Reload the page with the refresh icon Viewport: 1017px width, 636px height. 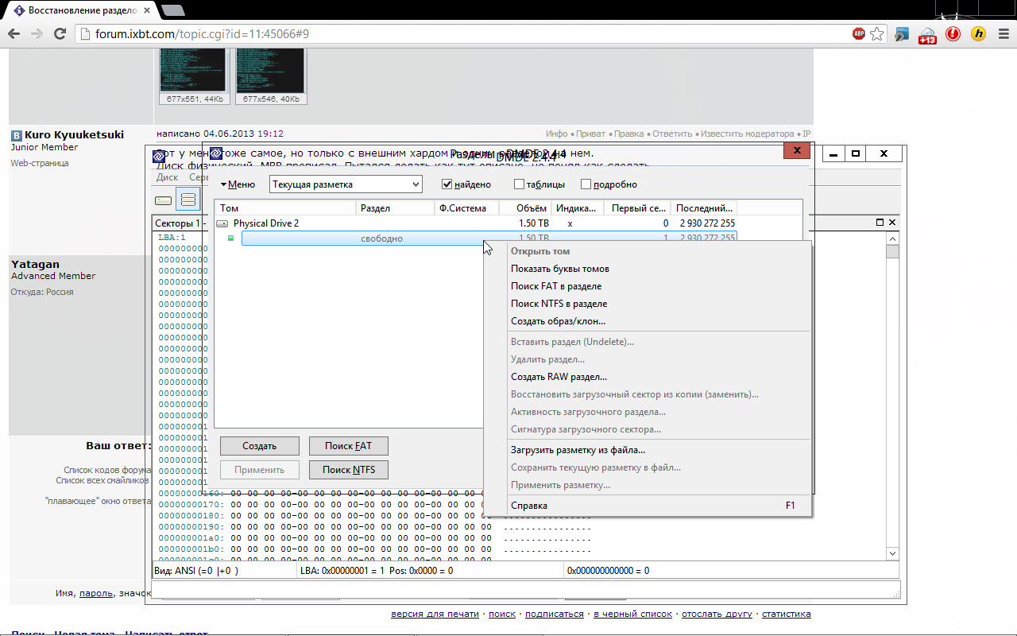pos(60,33)
